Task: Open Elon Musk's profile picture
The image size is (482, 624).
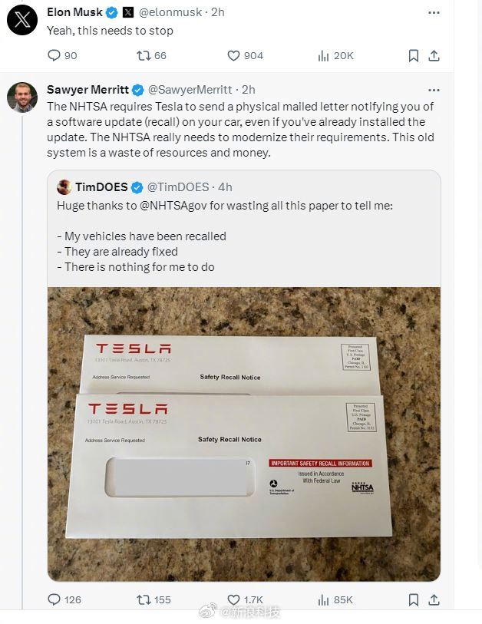Action: (x=22, y=21)
